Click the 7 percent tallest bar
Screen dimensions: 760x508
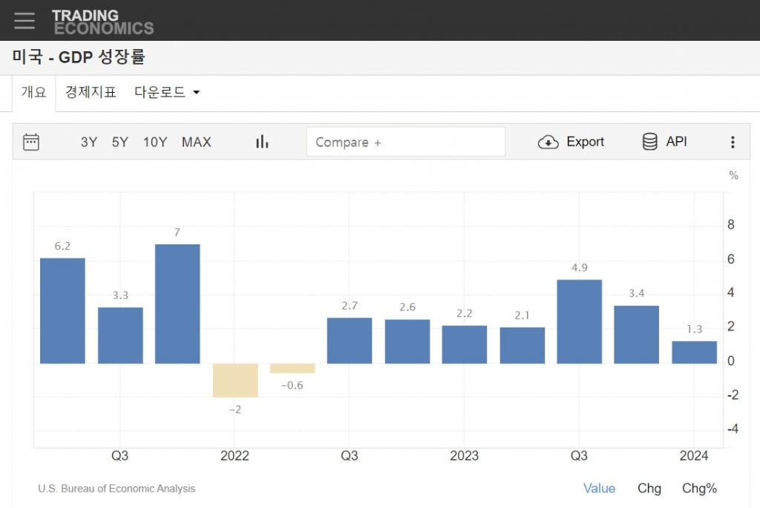click(177, 304)
